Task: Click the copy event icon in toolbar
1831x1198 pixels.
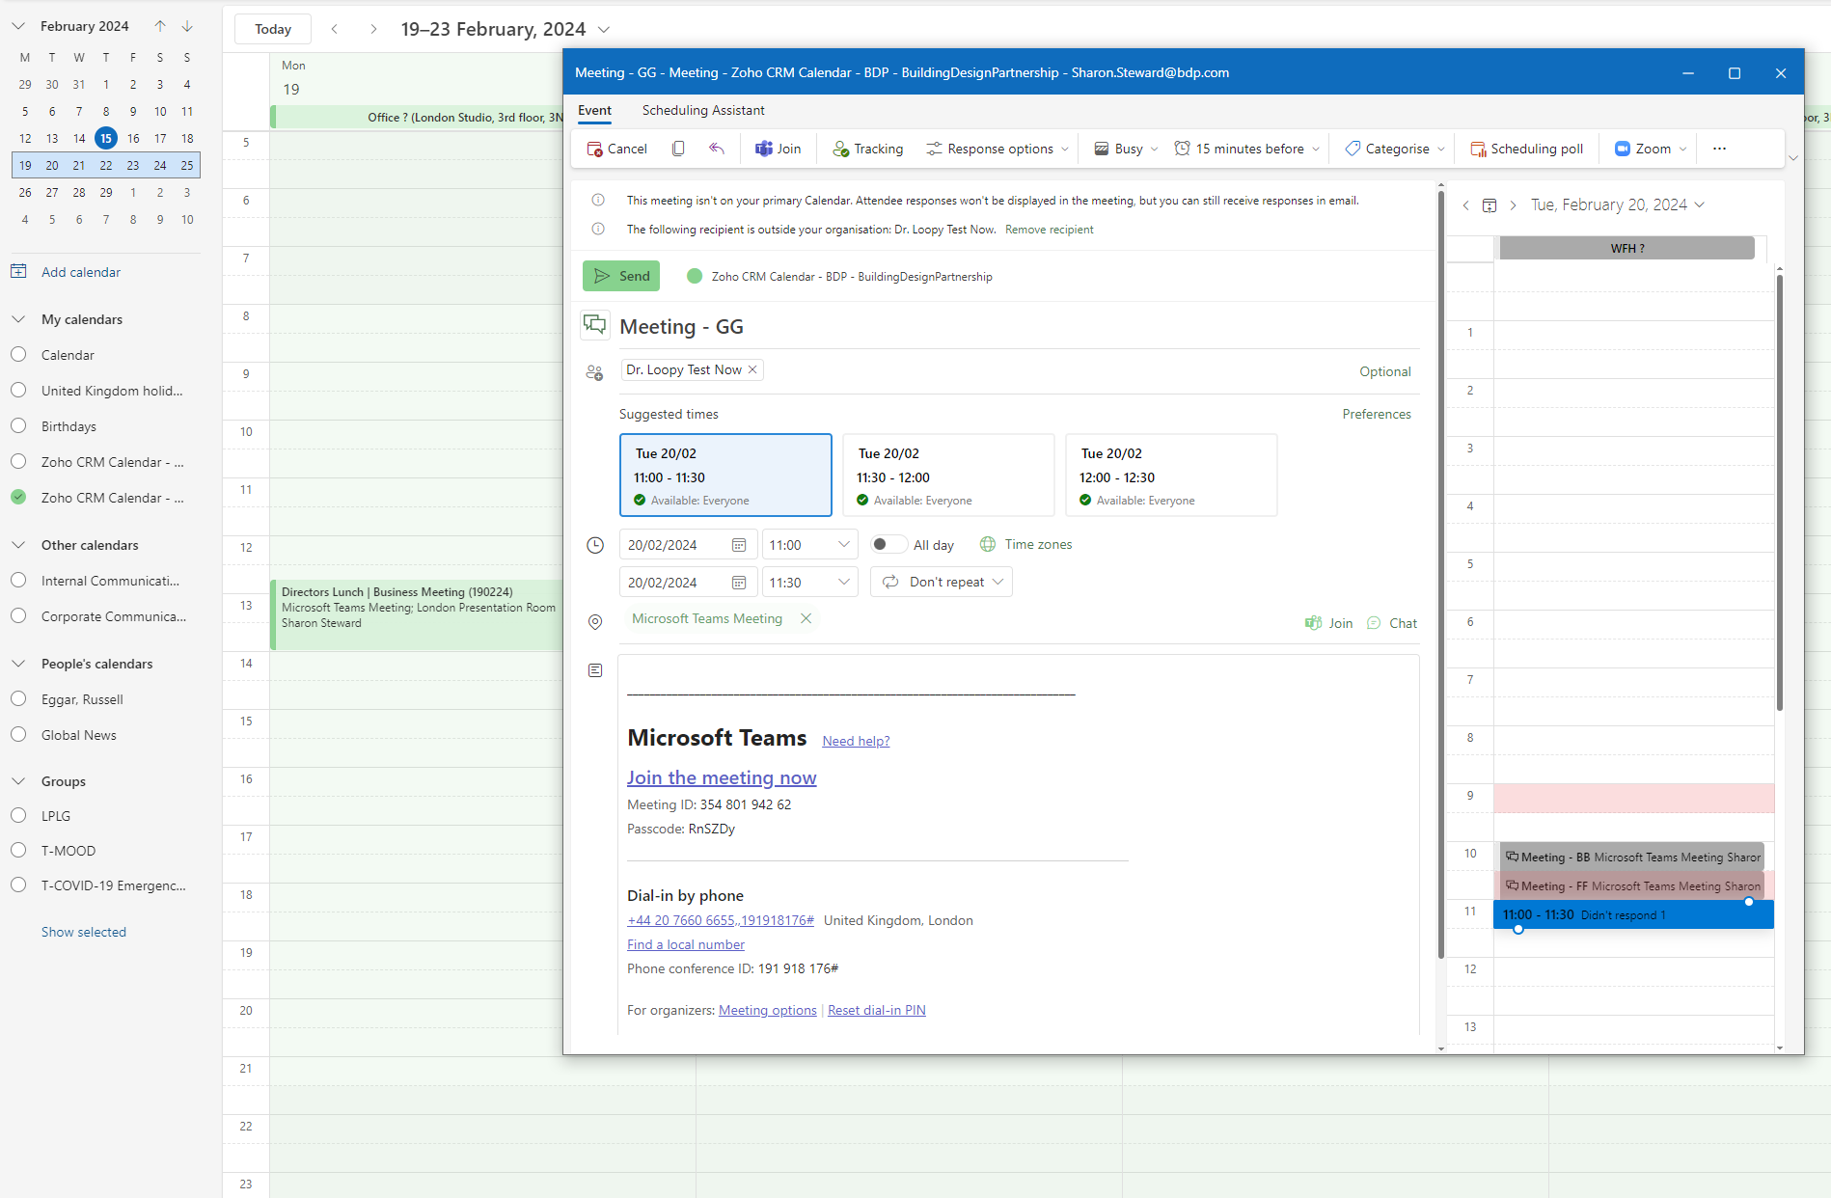Action: (678, 149)
